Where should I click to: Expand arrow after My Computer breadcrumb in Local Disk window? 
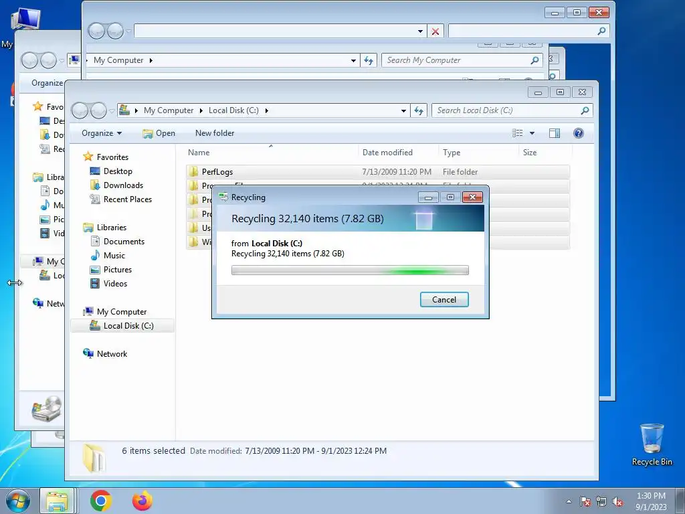[201, 110]
